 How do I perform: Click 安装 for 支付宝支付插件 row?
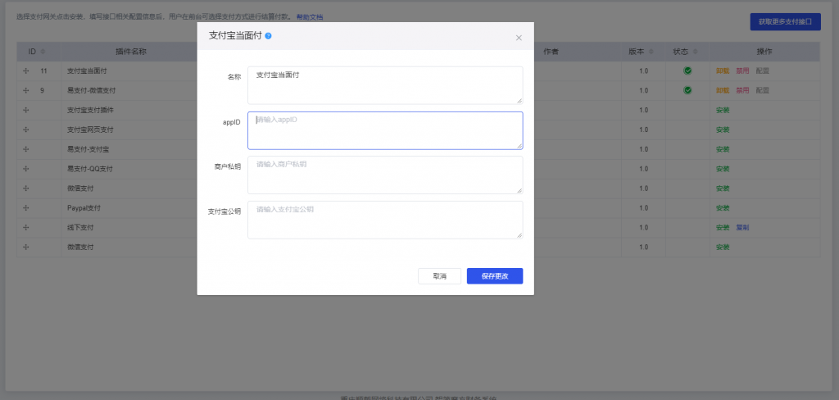click(723, 110)
